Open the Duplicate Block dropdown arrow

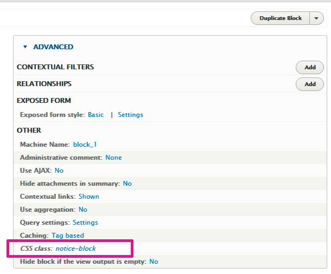316,18
